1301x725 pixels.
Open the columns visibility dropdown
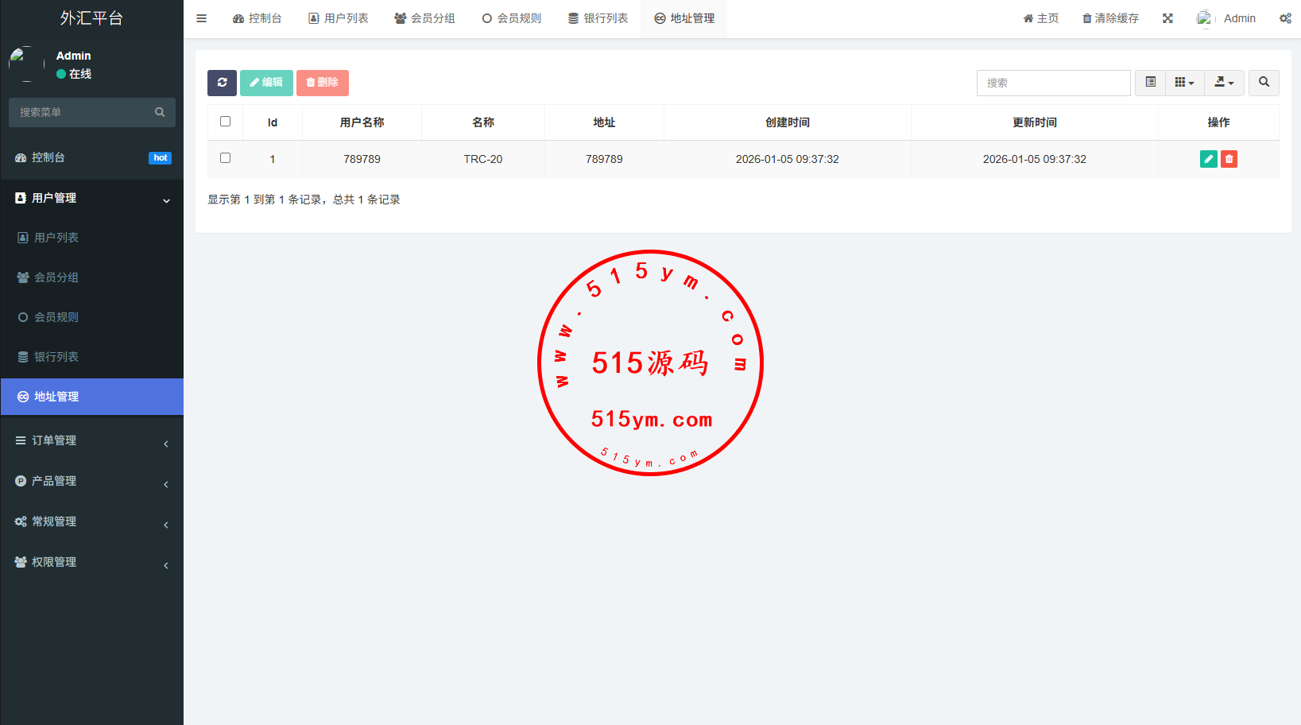[1184, 83]
